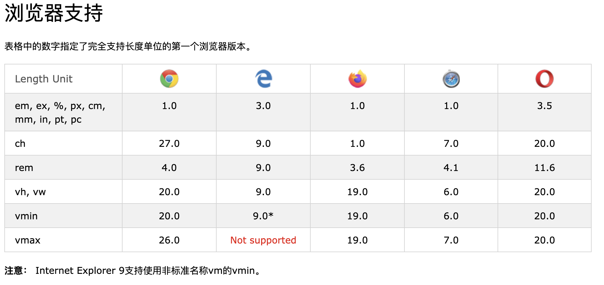
Task: Click the Safari compass icon
Action: 451,79
